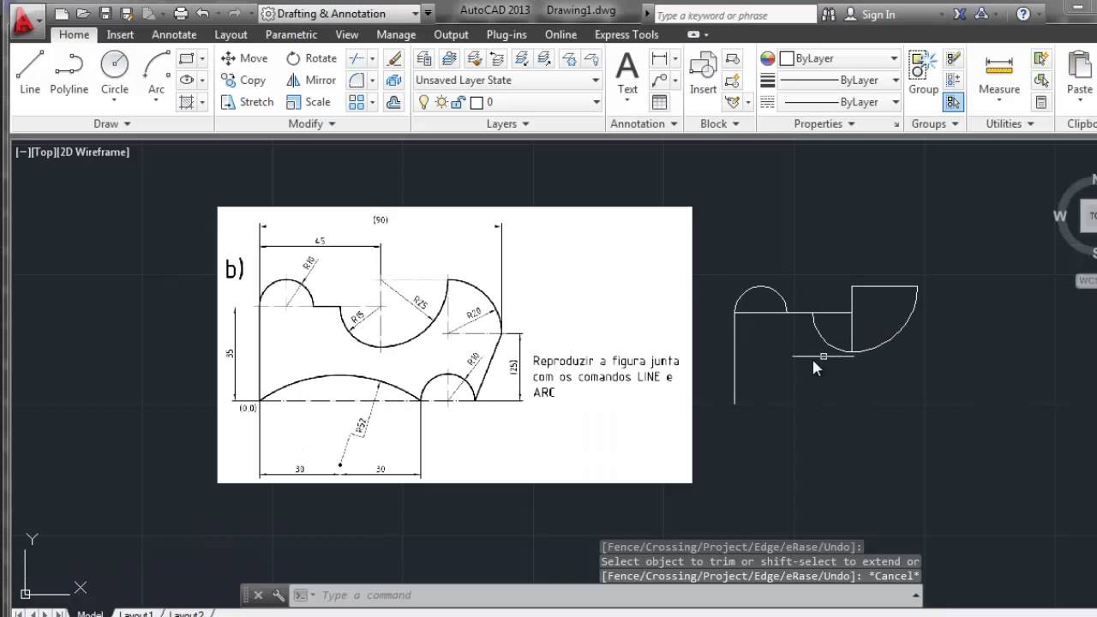This screenshot has height=617, width=1097.
Task: Select the Scale command
Action: click(x=308, y=102)
